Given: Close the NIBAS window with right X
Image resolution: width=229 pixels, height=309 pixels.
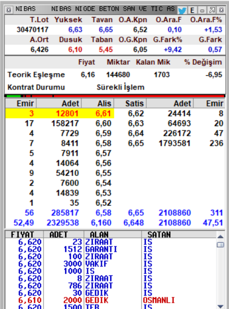Looking at the screenshot, I should (x=222, y=10).
